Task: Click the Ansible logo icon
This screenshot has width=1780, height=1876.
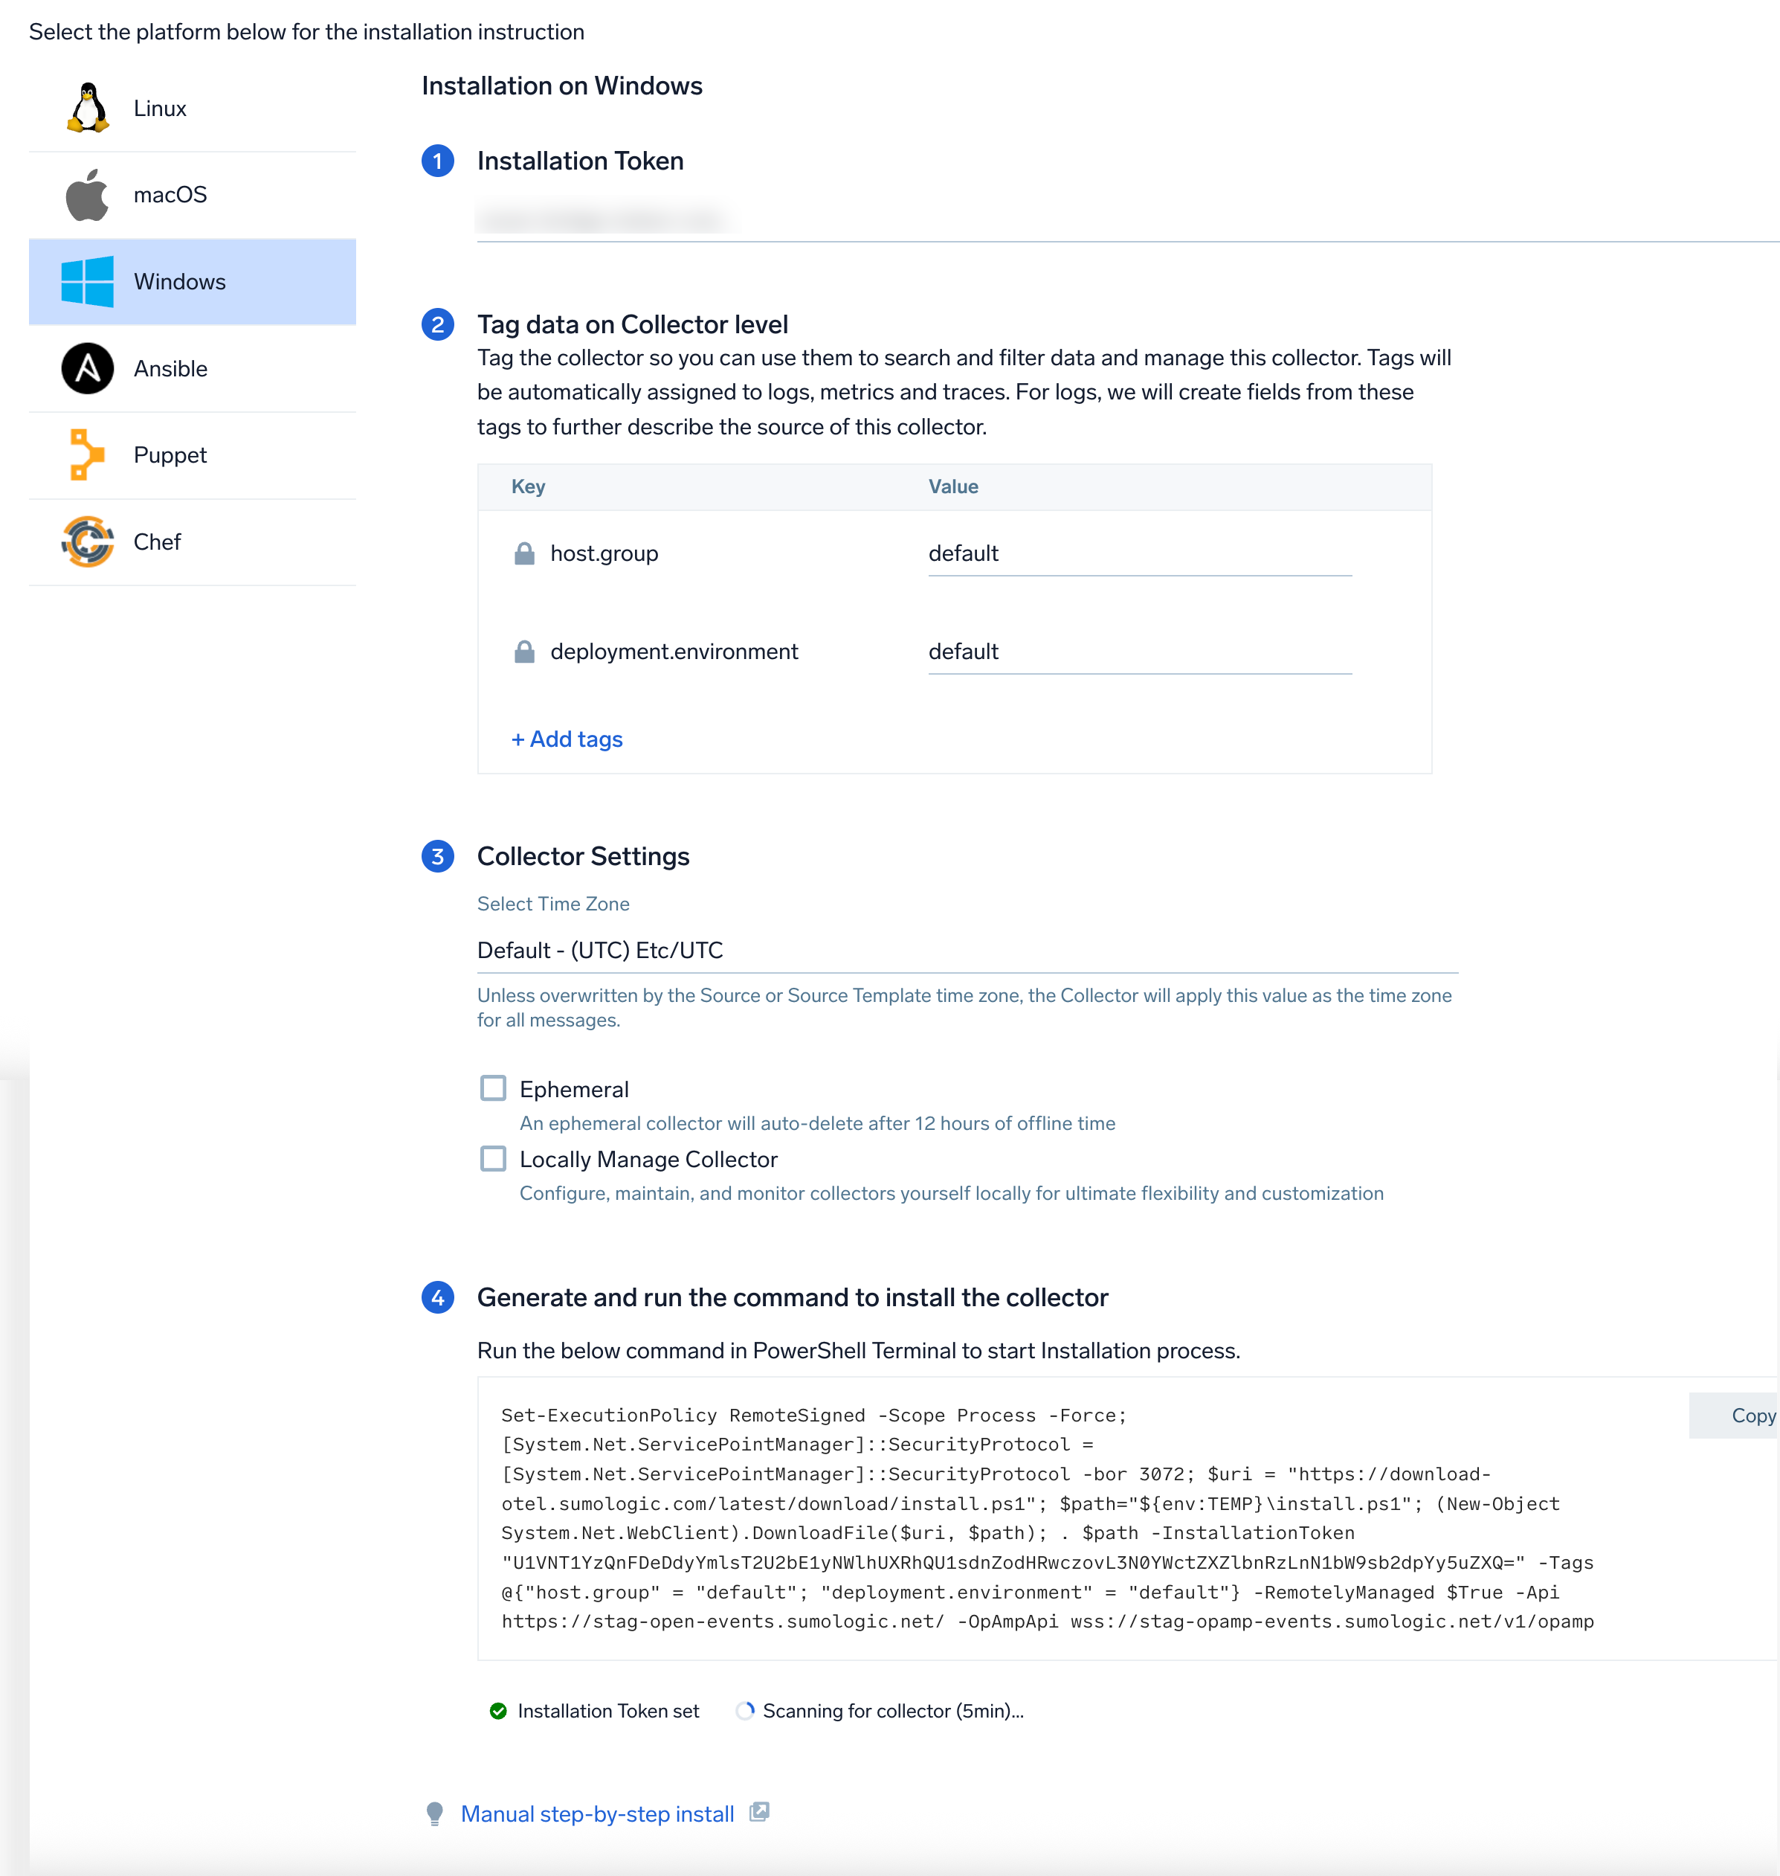Action: 87,368
